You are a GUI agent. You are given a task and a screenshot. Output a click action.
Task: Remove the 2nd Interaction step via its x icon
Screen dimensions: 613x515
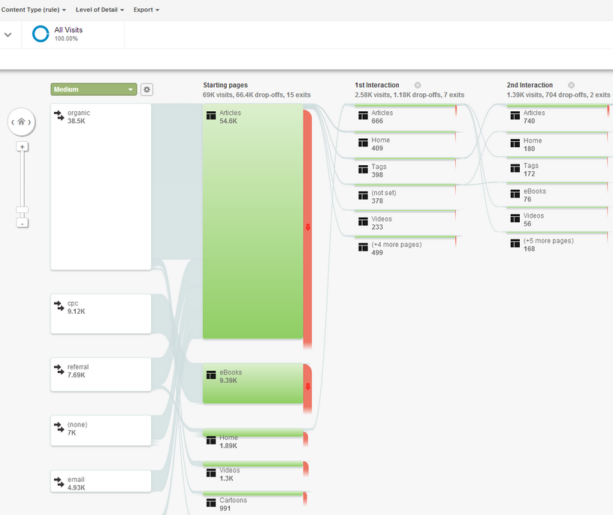point(571,85)
